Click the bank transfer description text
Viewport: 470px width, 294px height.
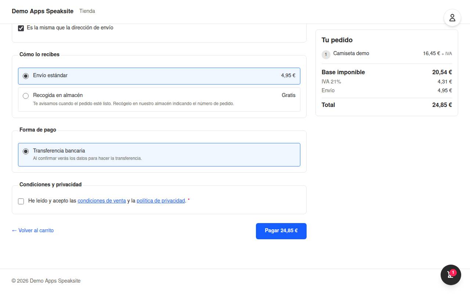(87, 158)
